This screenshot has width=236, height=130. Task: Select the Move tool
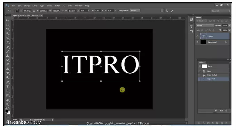(x=8, y=21)
